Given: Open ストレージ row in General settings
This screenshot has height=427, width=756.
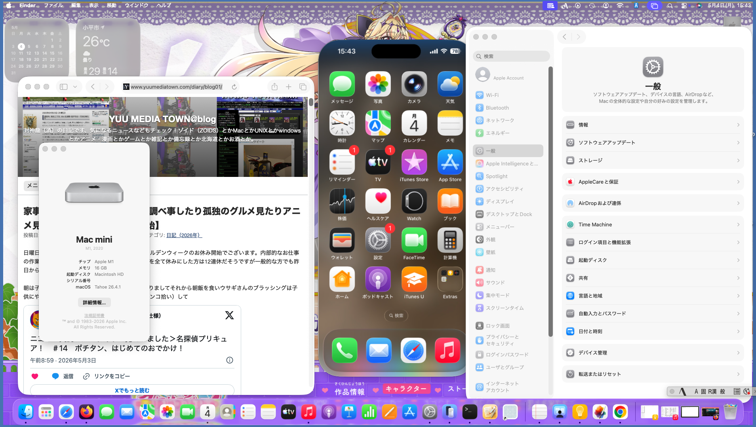Looking at the screenshot, I should tap(653, 160).
